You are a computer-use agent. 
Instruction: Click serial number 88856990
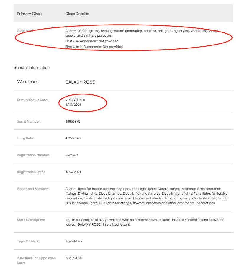pyautogui.click(x=73, y=121)
